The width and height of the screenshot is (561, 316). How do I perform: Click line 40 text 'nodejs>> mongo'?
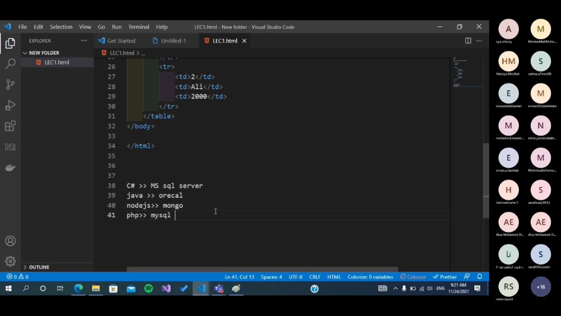[x=155, y=205]
